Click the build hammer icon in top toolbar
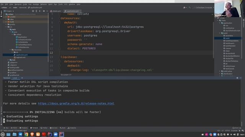Screen dimensions: 245x137 (189, 8)
